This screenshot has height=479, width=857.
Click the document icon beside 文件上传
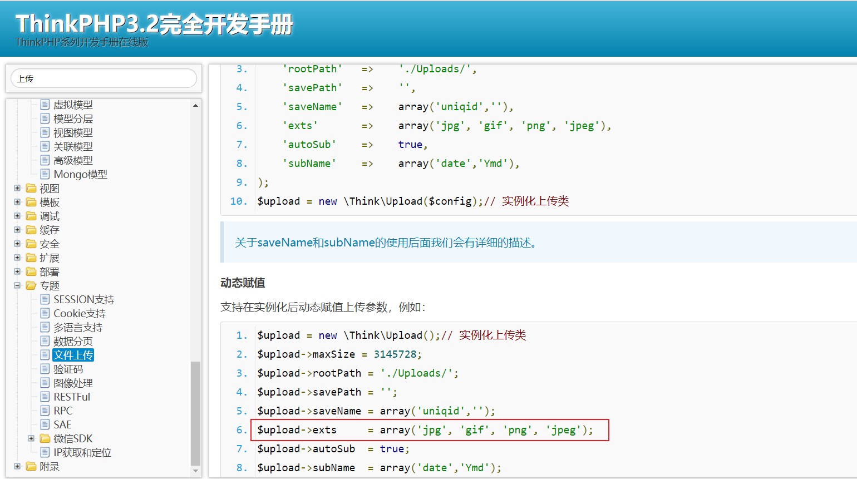point(45,354)
